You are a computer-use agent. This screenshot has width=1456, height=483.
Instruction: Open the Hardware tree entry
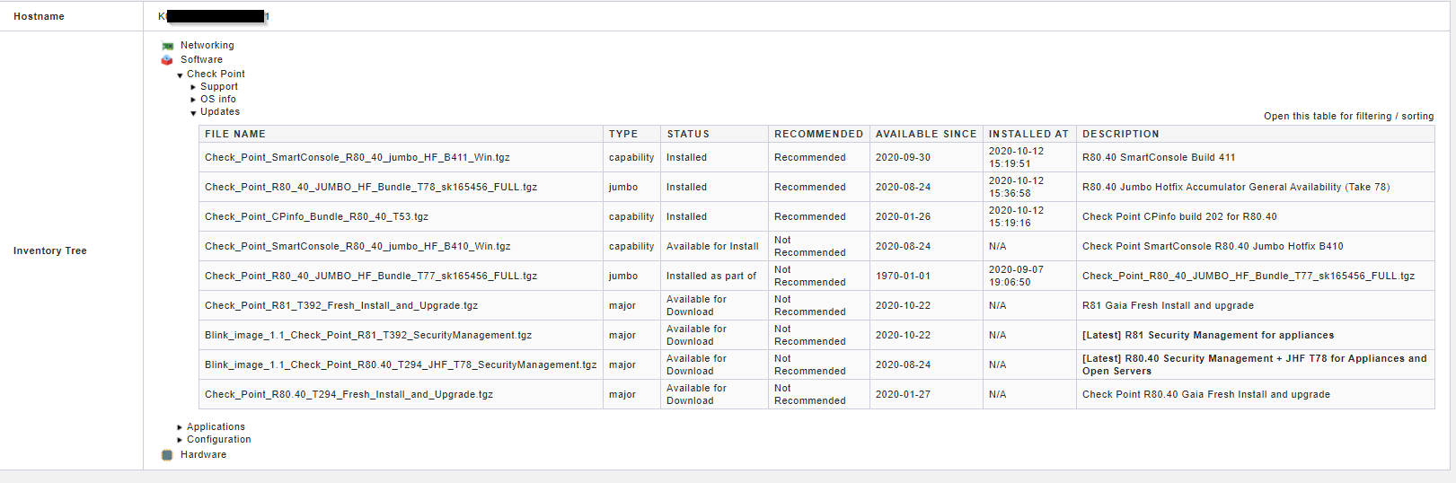pyautogui.click(x=203, y=454)
